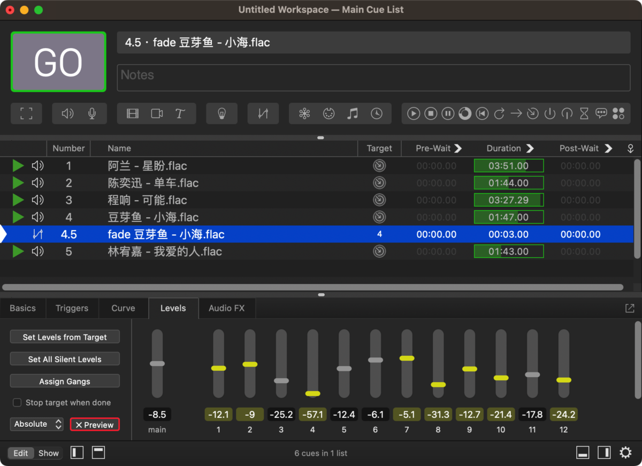Pop out the inspector into separate window
Viewport: 642px width, 466px height.
[x=630, y=308]
